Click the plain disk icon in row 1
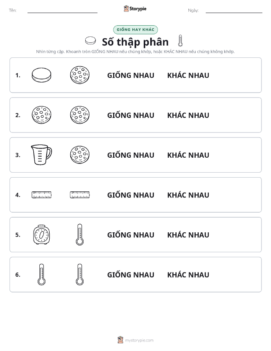The height and width of the screenshot is (351, 271). point(42,75)
